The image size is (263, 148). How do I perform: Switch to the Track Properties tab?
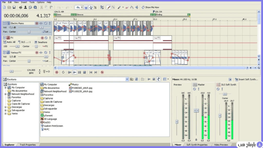tap(28, 145)
